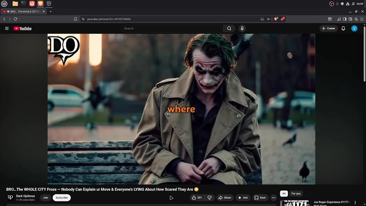The width and height of the screenshot is (366, 206).
Task: Open the browser toolbar search-tabs icon
Action: 330,19
